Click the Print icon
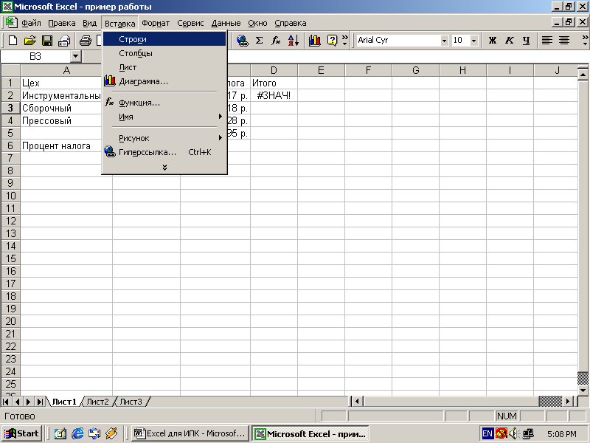The height and width of the screenshot is (443, 590). pyautogui.click(x=86, y=41)
